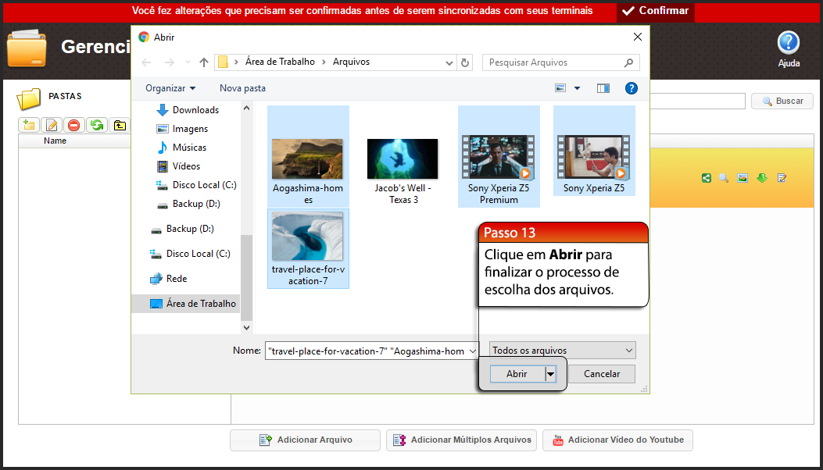Delete the selected folder (red icon)
Screen dimensions: 823x470
pyautogui.click(x=73, y=125)
